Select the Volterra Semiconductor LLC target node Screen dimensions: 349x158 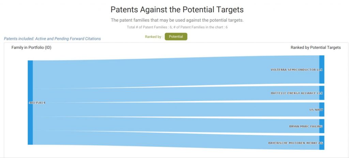(322, 70)
